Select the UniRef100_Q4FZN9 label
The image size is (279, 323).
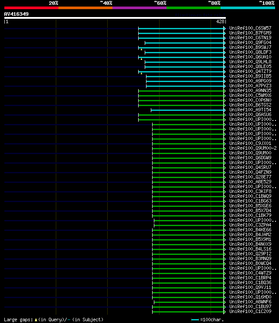pos(250,172)
